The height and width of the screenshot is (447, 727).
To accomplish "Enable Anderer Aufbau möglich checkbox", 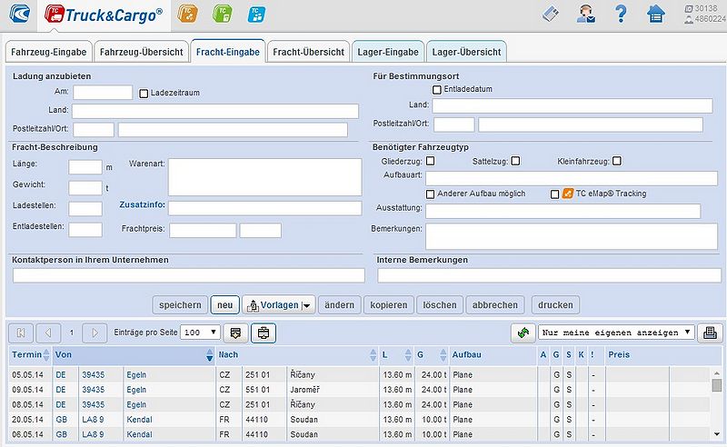I will (430, 194).
